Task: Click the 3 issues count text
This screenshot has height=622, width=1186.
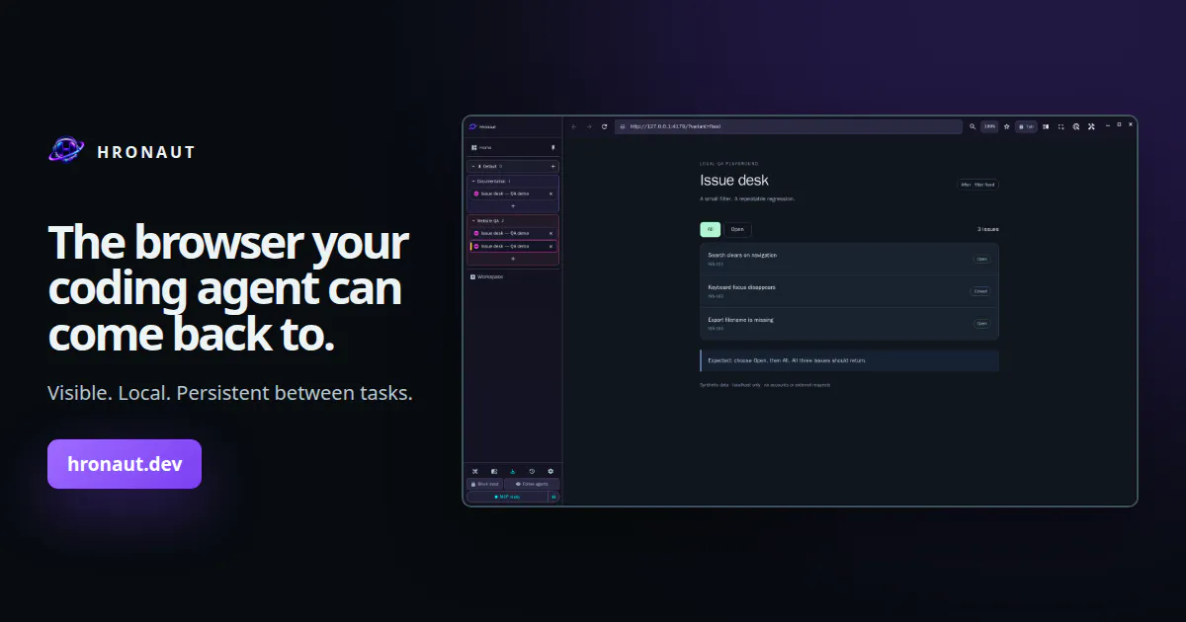Action: coord(988,229)
